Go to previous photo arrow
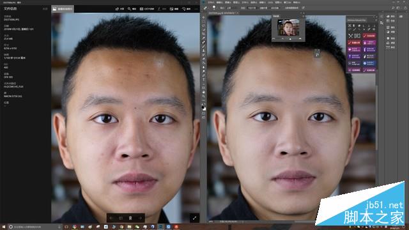Screen dimensions: 409x230 pos(111,218)
